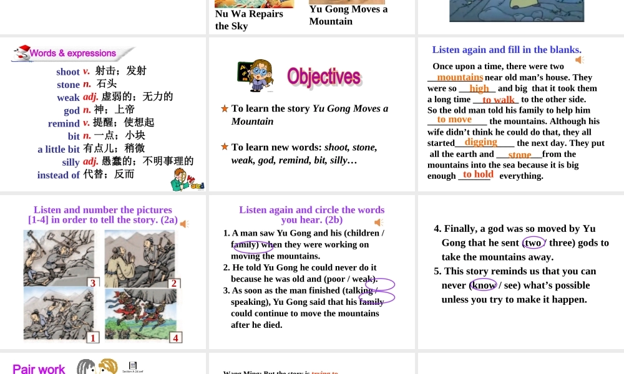
Task: Click number box '2' under second picture
Action: pos(174,283)
